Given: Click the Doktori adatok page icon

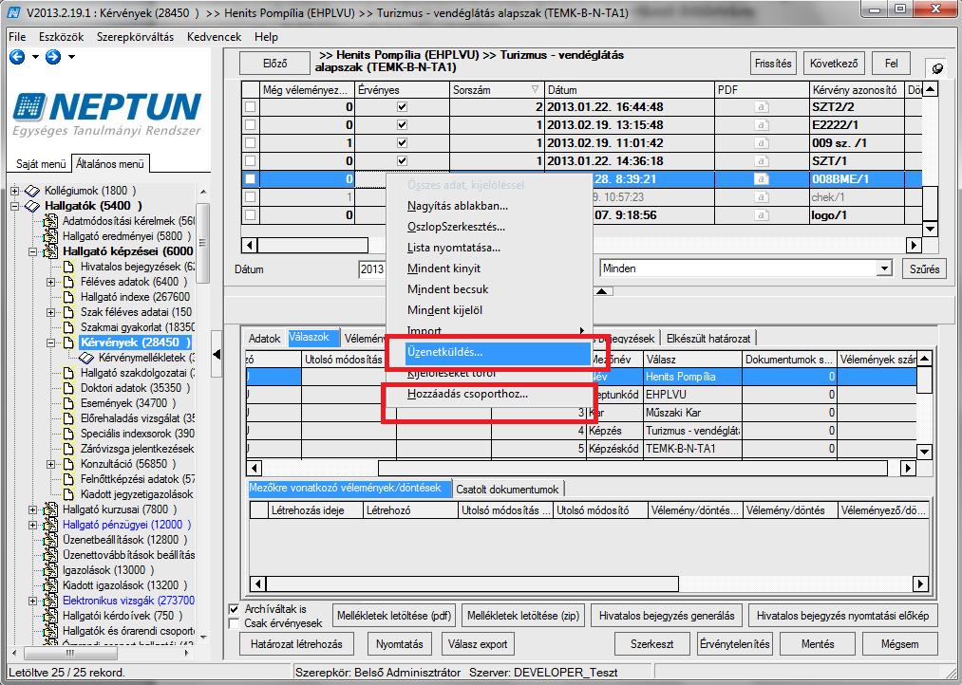Looking at the screenshot, I should [x=69, y=388].
